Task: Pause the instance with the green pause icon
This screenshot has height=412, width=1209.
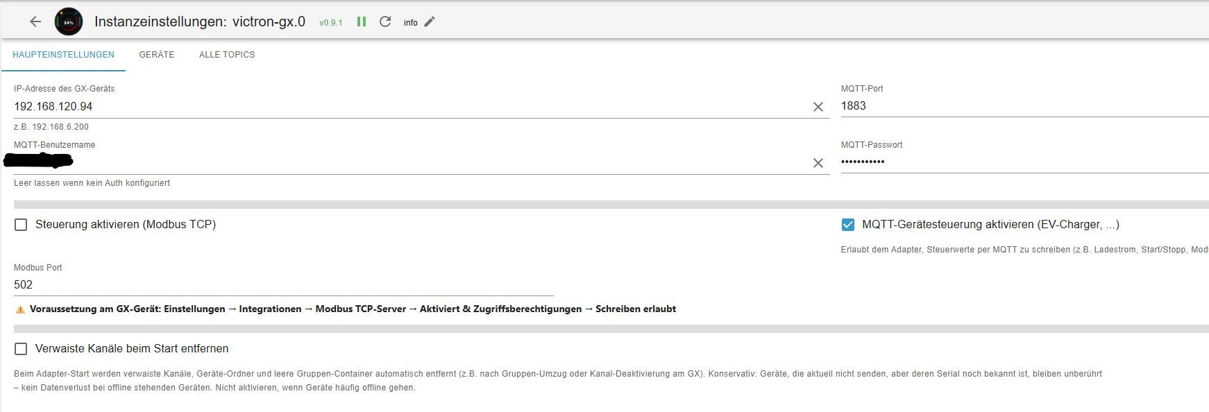Action: pyautogui.click(x=362, y=22)
